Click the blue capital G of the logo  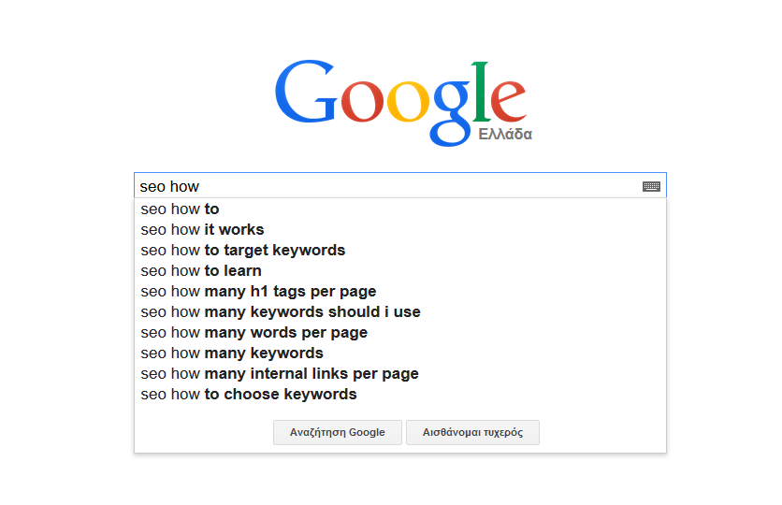(306, 92)
